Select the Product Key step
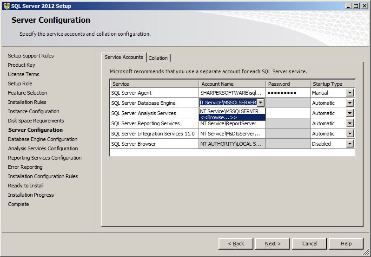 point(21,65)
